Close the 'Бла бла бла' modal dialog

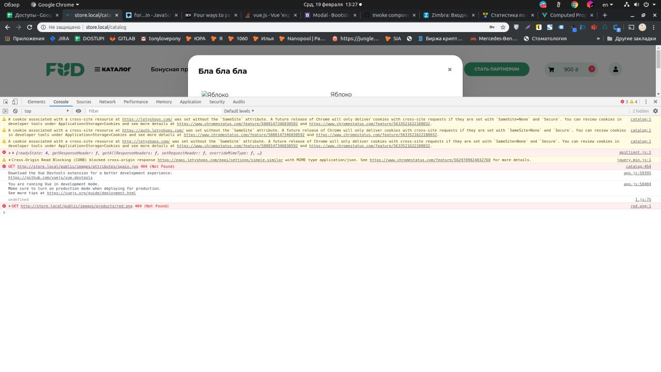point(450,69)
